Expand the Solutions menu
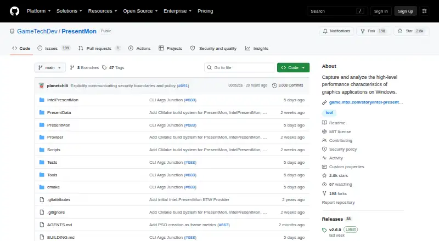Image resolution: width=439 pixels, height=241 pixels. [x=69, y=11]
